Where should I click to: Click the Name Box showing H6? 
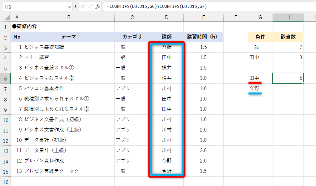pyautogui.click(x=34, y=6)
